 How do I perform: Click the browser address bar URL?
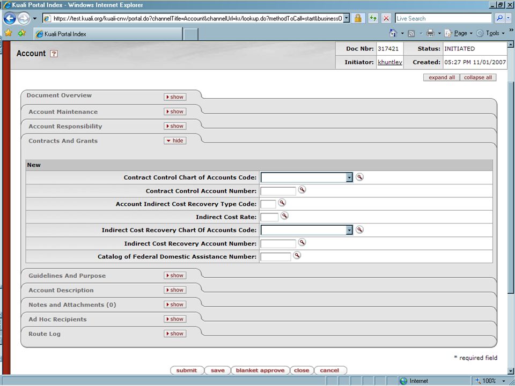[197, 18]
